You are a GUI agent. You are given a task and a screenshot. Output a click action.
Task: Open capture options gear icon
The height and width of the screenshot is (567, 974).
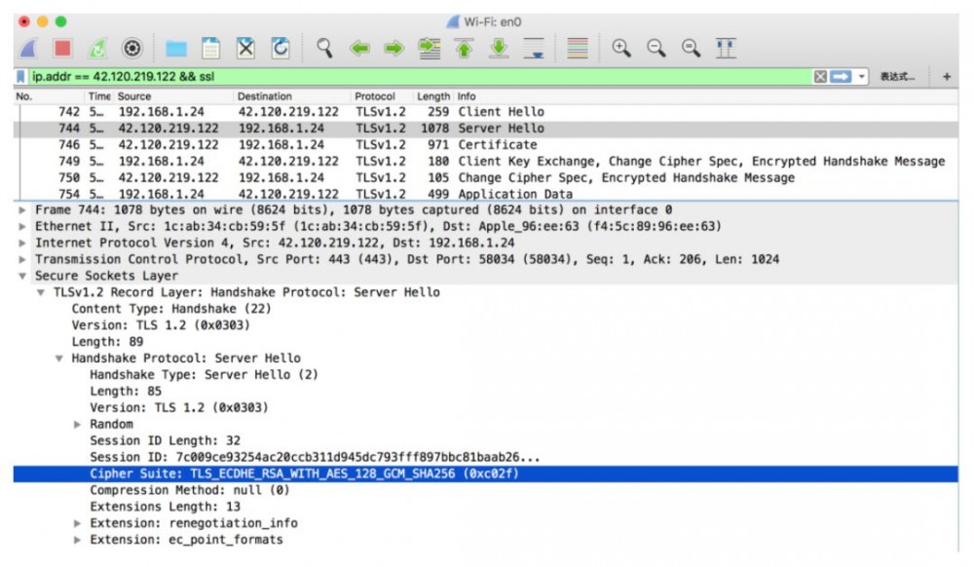click(x=132, y=49)
